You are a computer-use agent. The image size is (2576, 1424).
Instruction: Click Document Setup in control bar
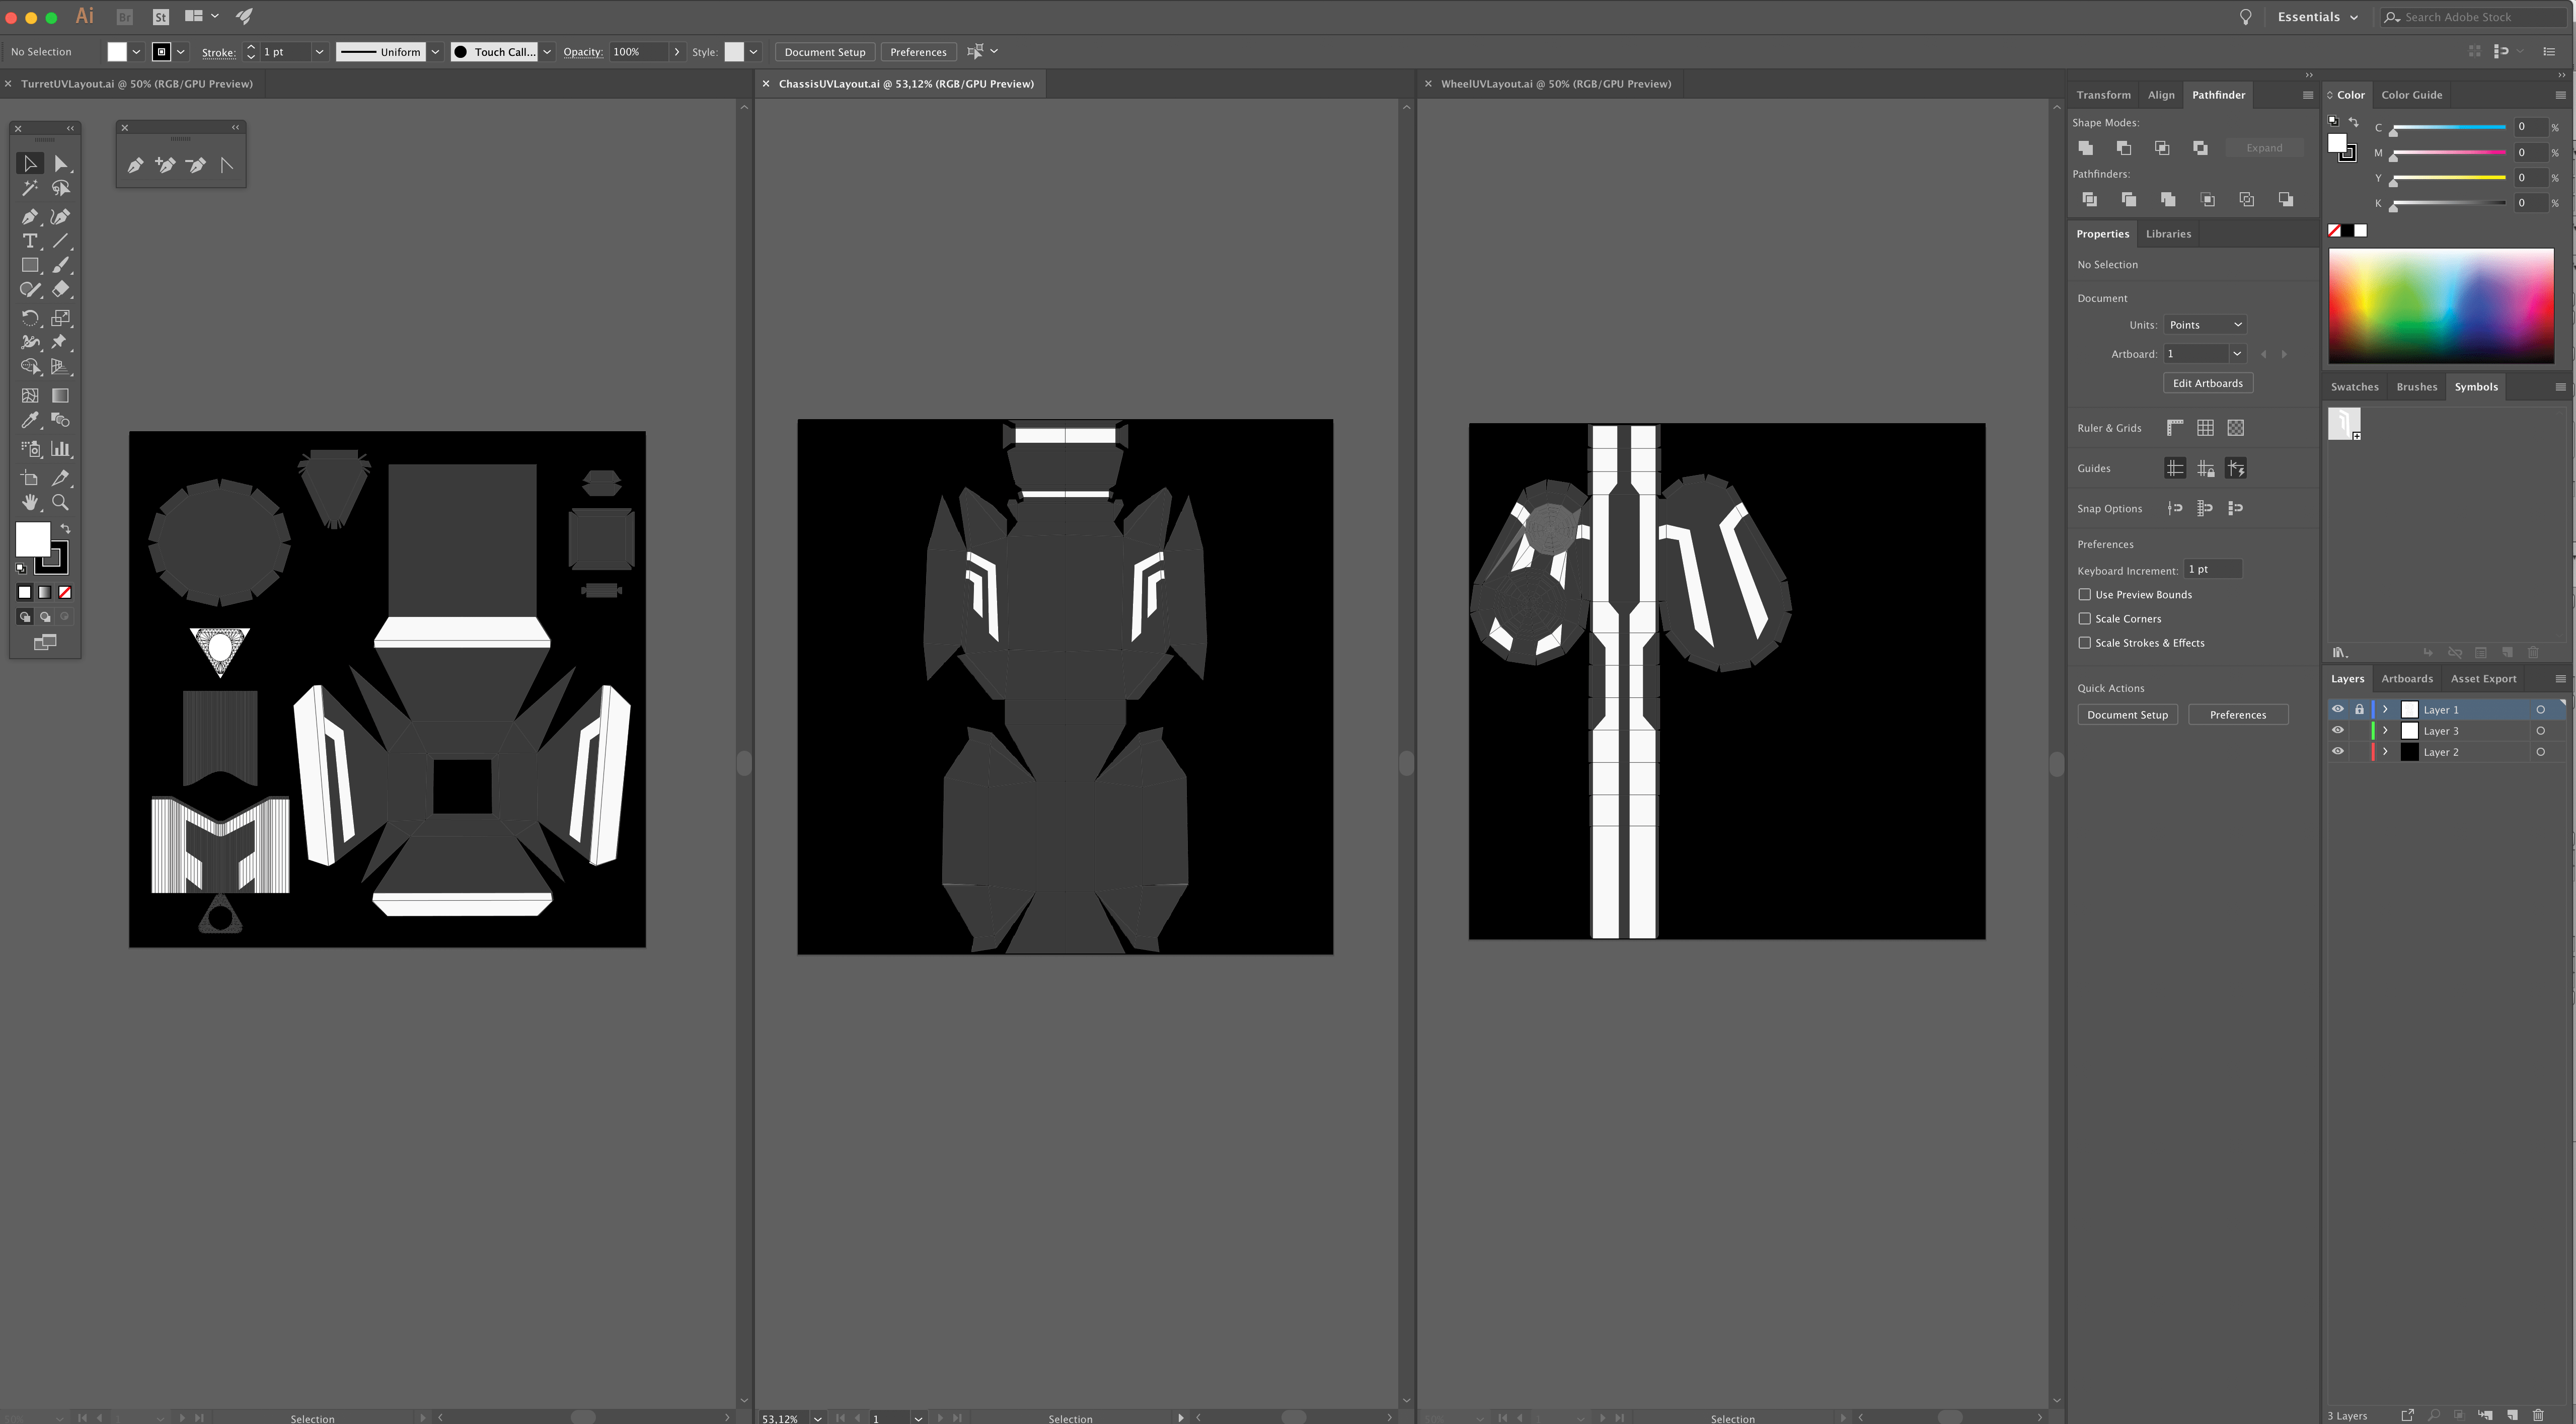click(824, 52)
